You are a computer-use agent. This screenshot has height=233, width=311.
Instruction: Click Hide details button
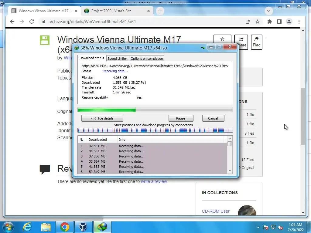point(102,118)
